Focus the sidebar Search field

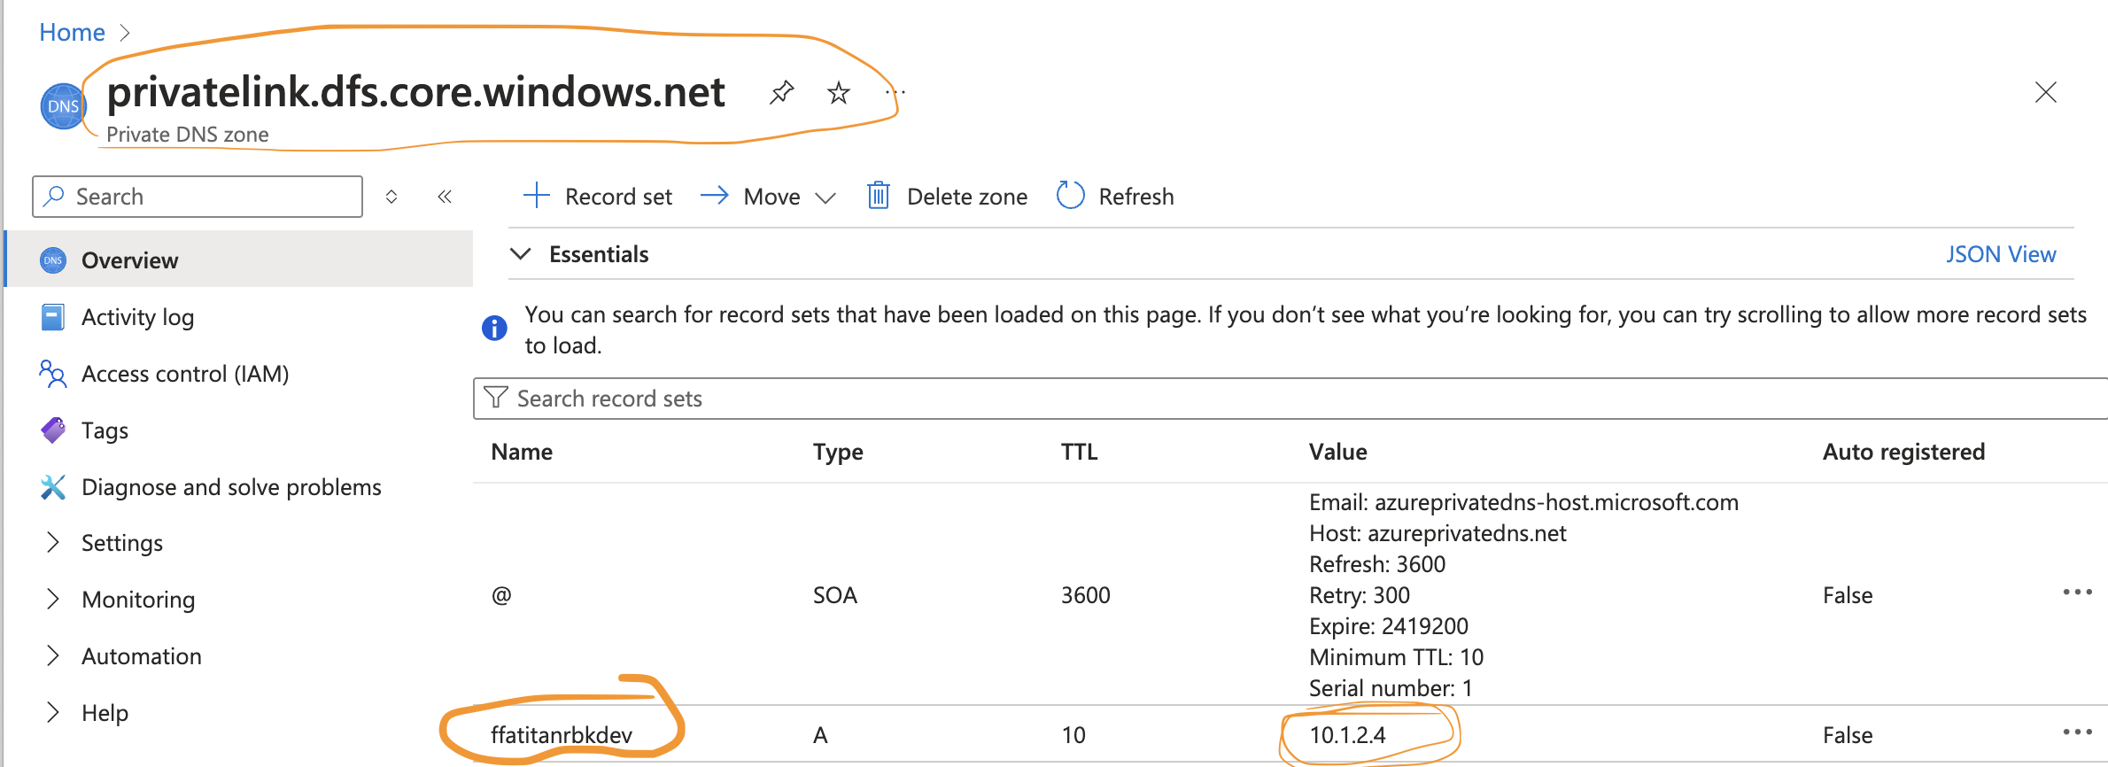(x=198, y=197)
